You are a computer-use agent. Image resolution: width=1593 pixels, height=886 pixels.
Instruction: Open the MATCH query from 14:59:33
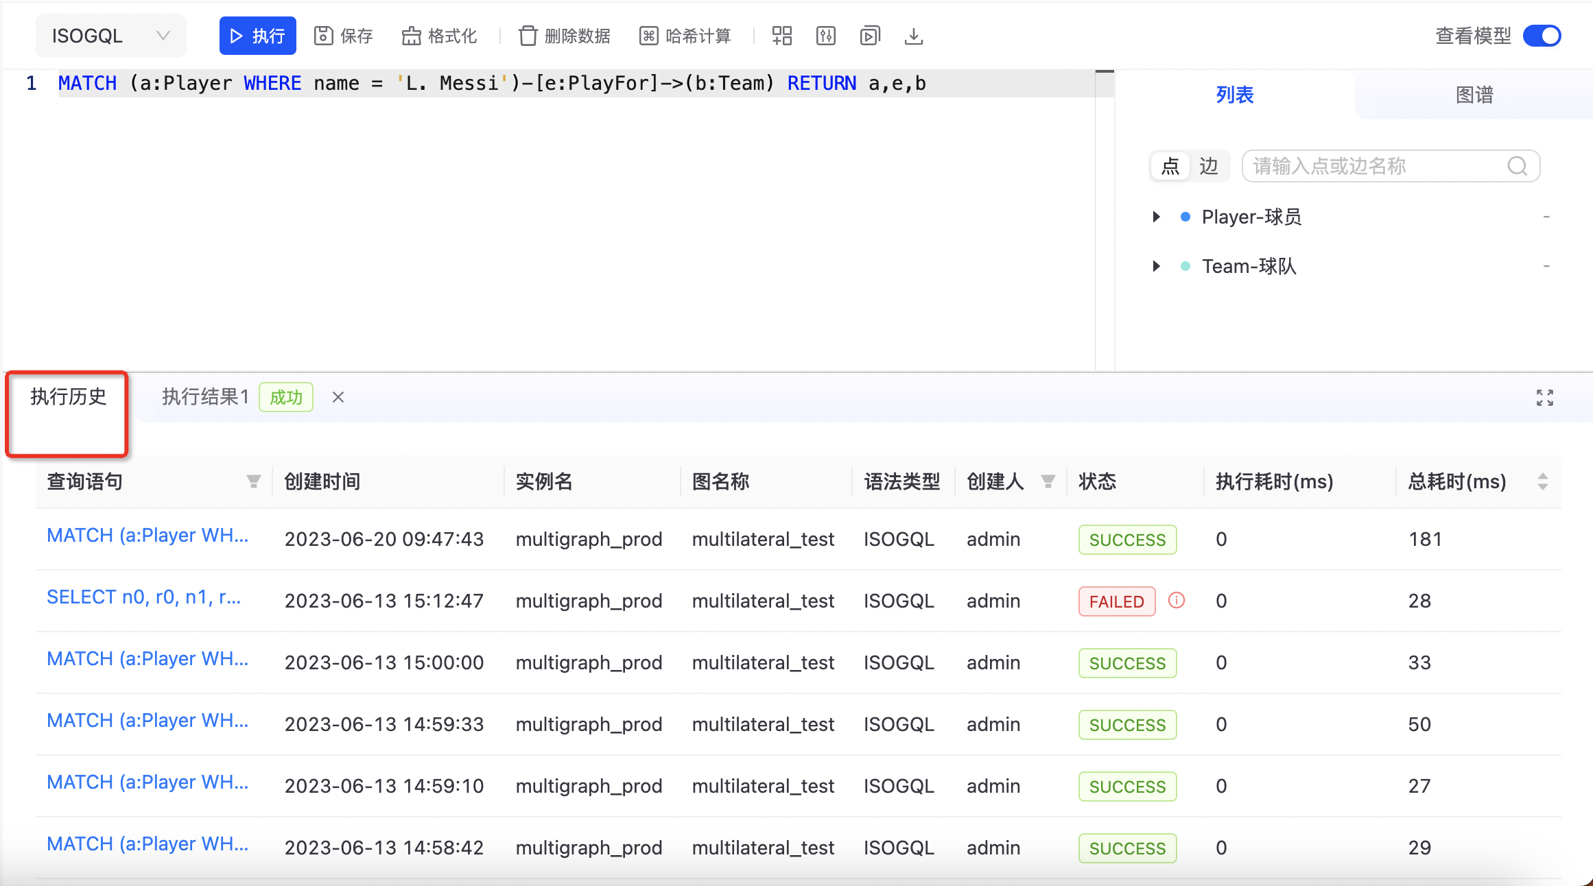click(x=147, y=720)
